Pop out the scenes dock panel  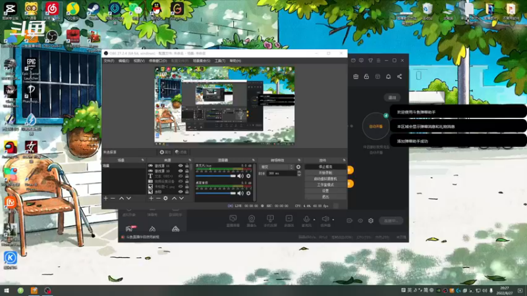tap(143, 160)
